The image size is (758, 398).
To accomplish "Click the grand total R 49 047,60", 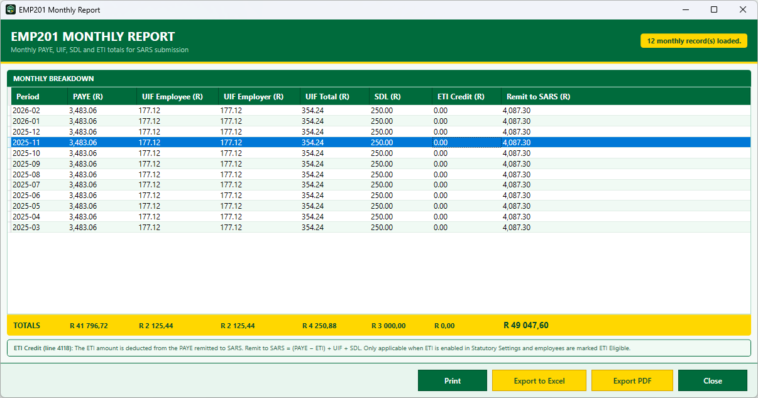I will click(x=526, y=325).
